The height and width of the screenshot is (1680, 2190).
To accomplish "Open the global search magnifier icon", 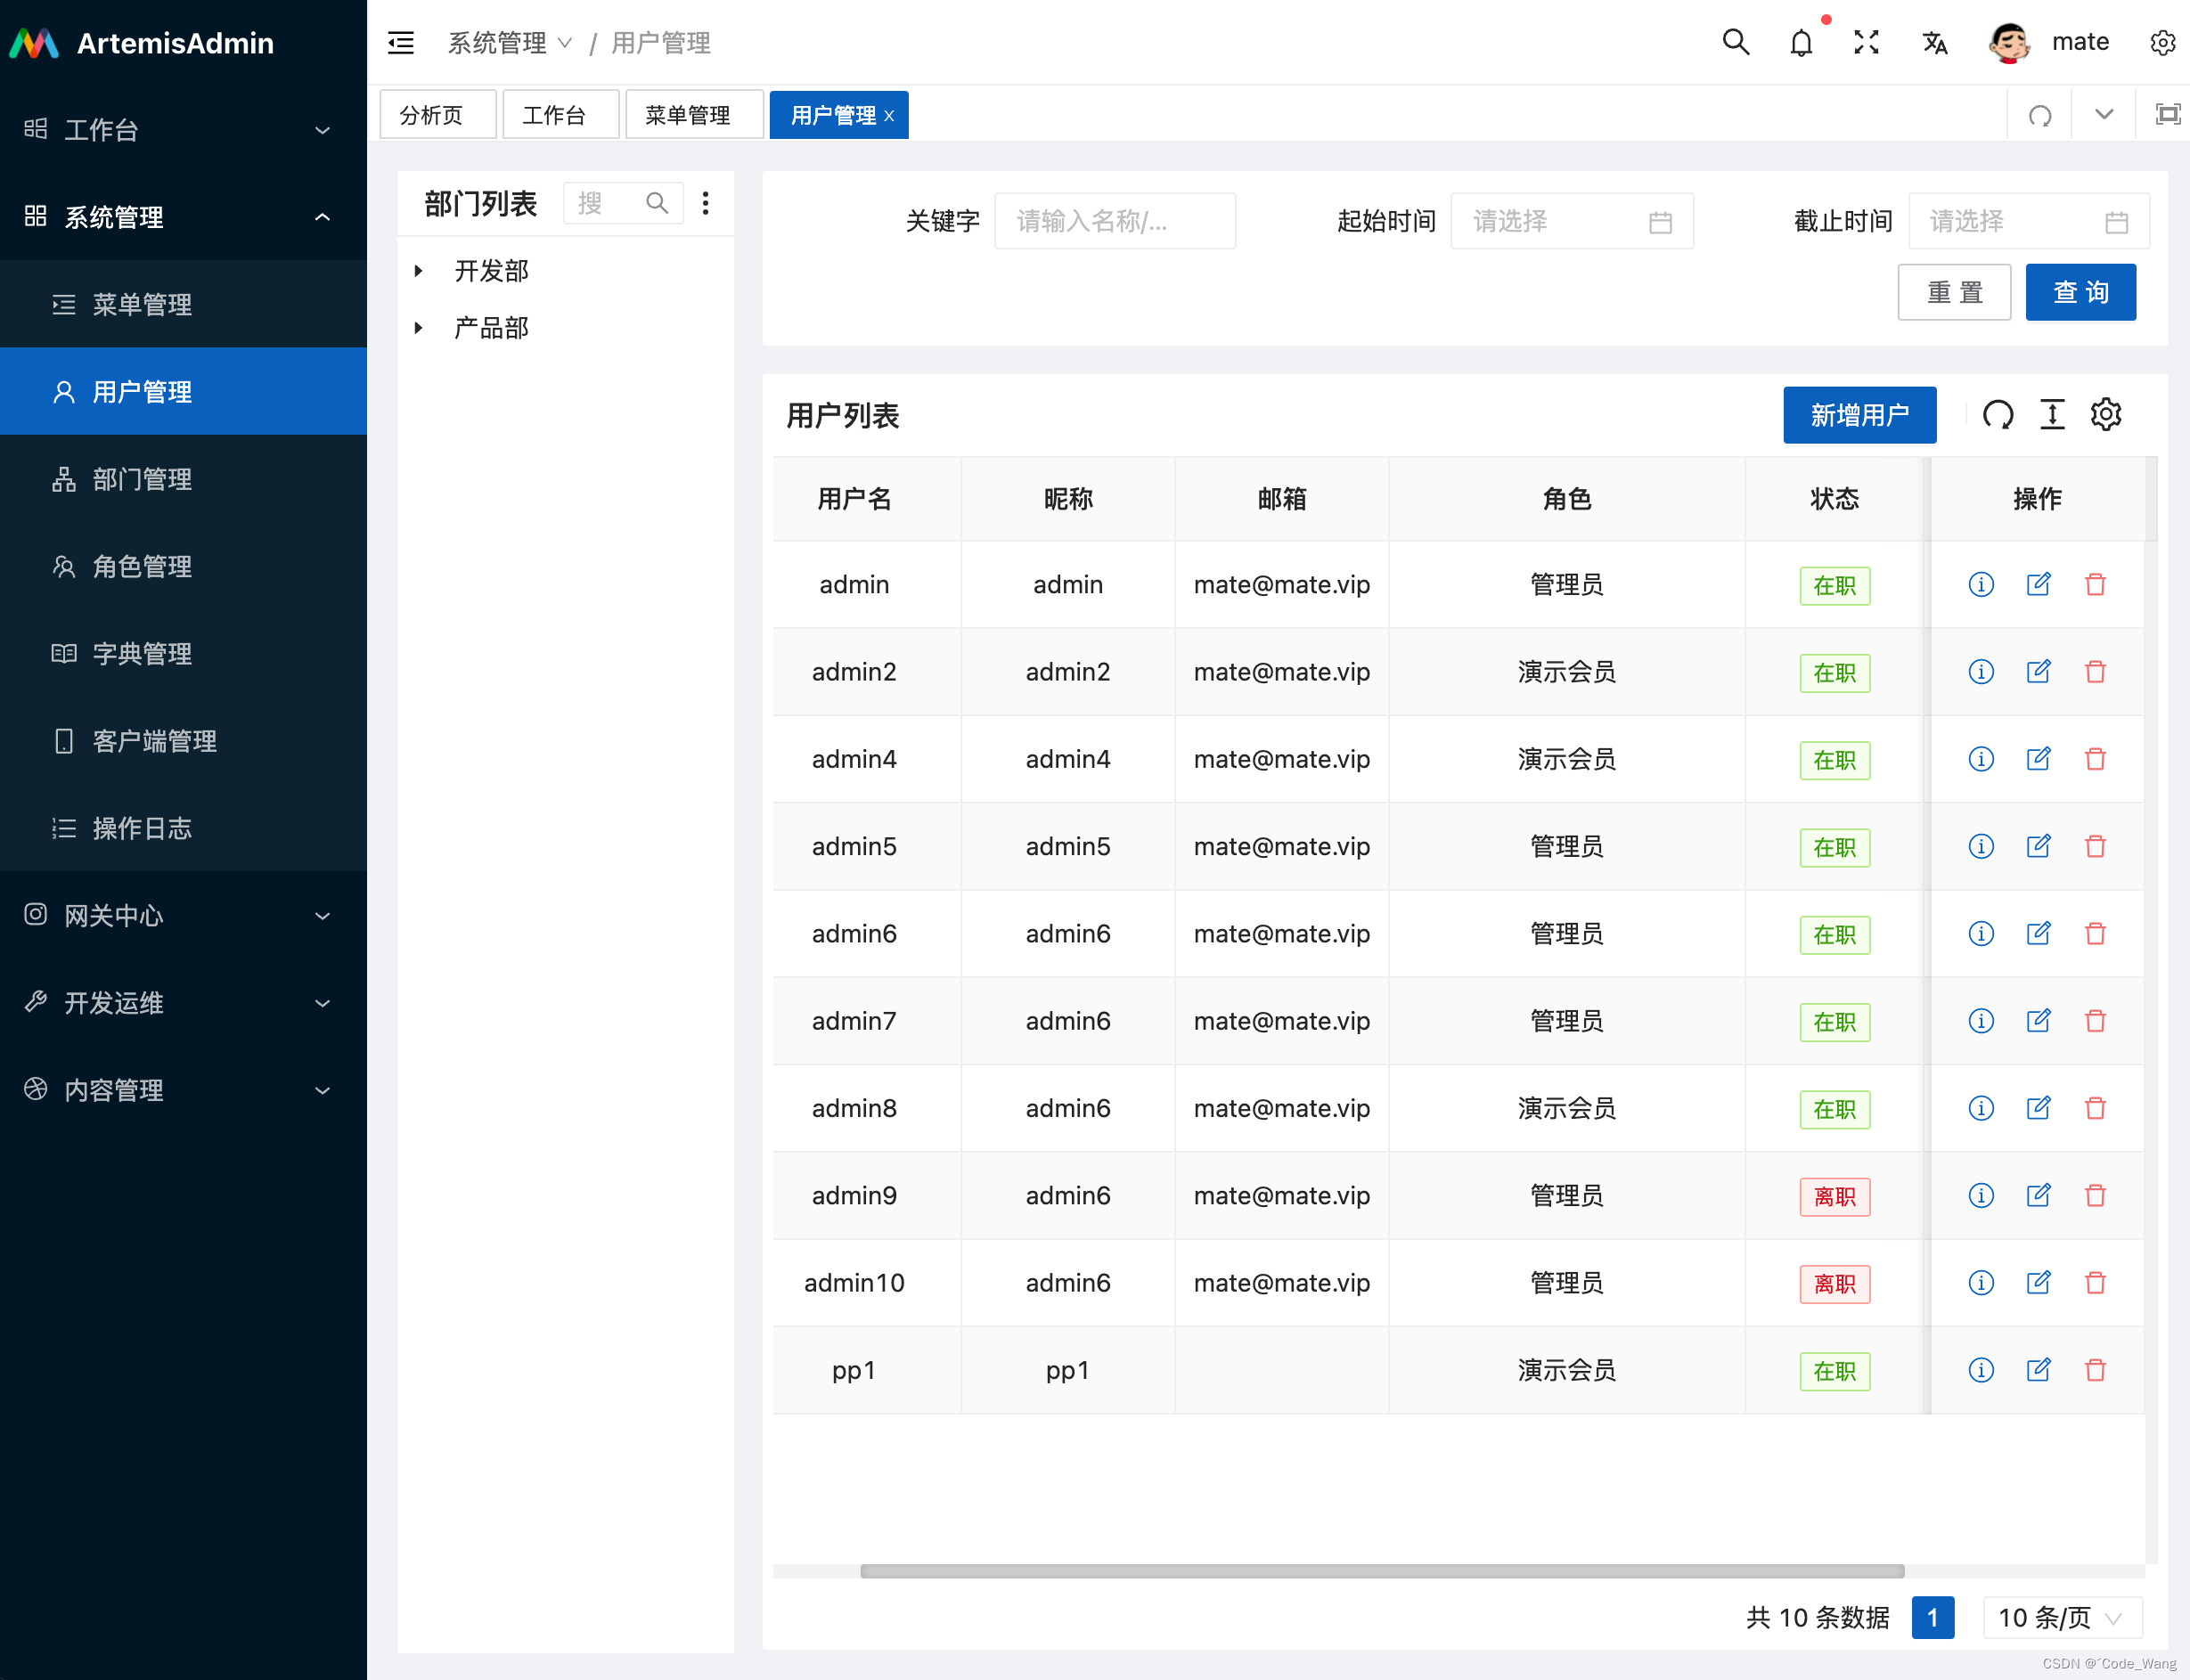I will (x=1735, y=43).
